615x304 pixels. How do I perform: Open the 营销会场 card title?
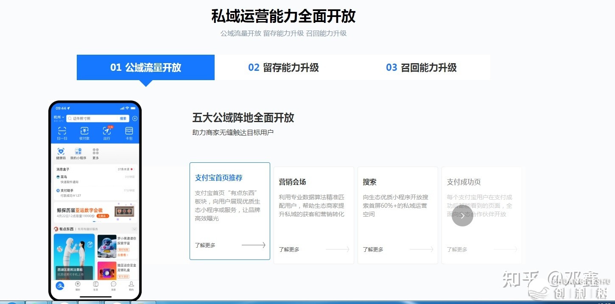292,182
